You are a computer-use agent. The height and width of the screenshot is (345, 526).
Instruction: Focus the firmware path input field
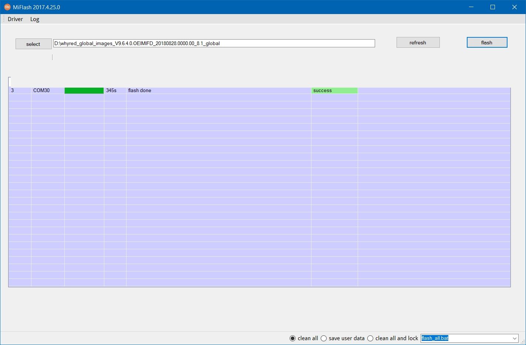(x=214, y=43)
